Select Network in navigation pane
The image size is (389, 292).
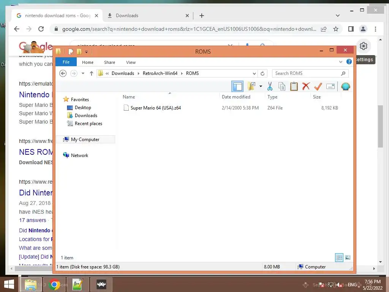click(x=79, y=155)
